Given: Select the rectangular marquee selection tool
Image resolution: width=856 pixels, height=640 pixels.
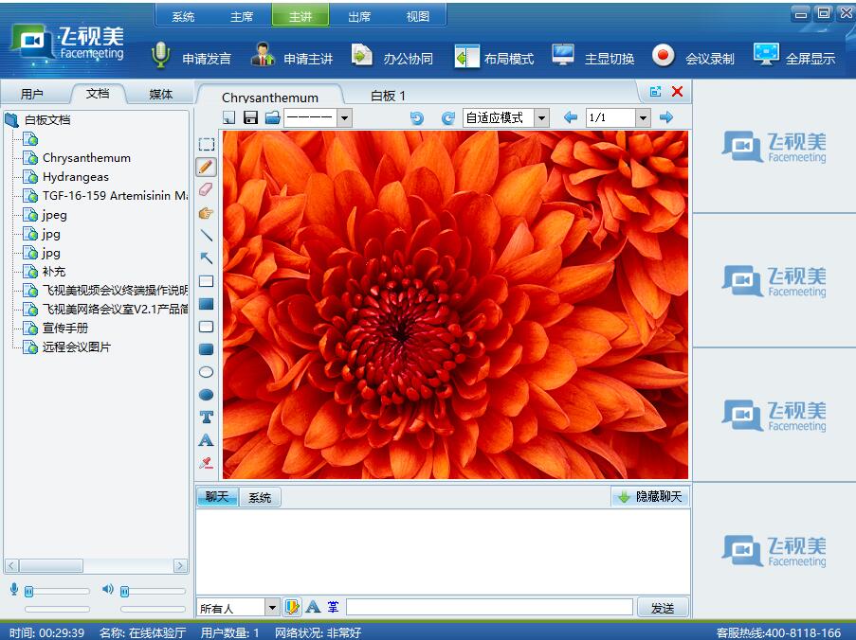Looking at the screenshot, I should click(206, 144).
